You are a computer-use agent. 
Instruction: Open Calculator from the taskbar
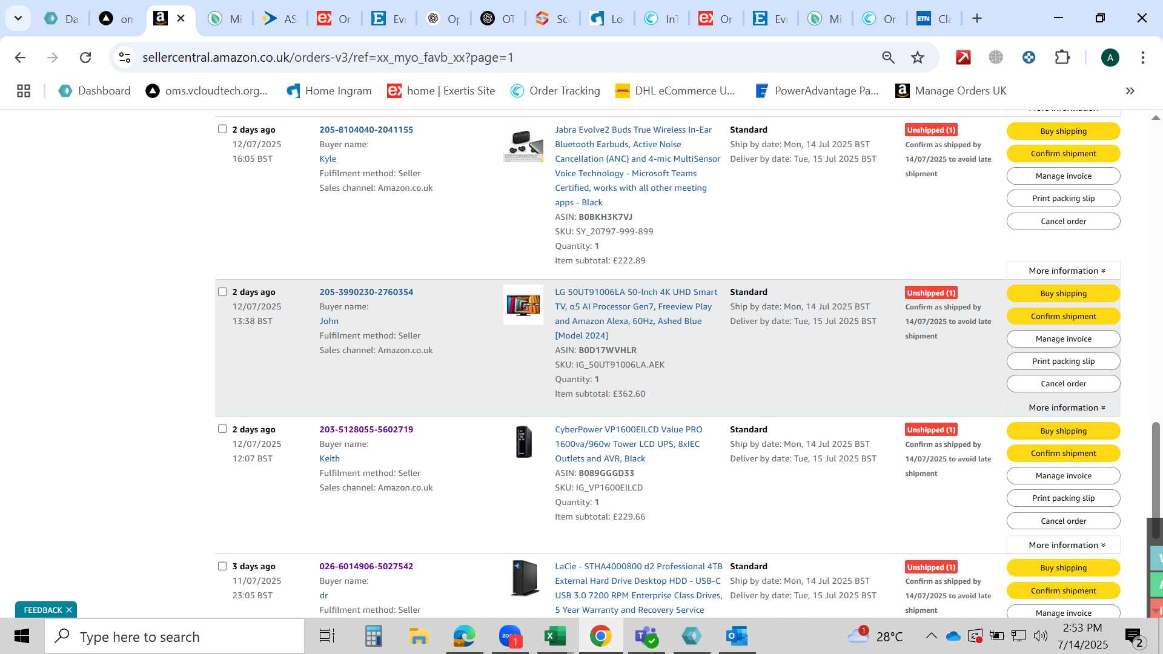(x=373, y=636)
